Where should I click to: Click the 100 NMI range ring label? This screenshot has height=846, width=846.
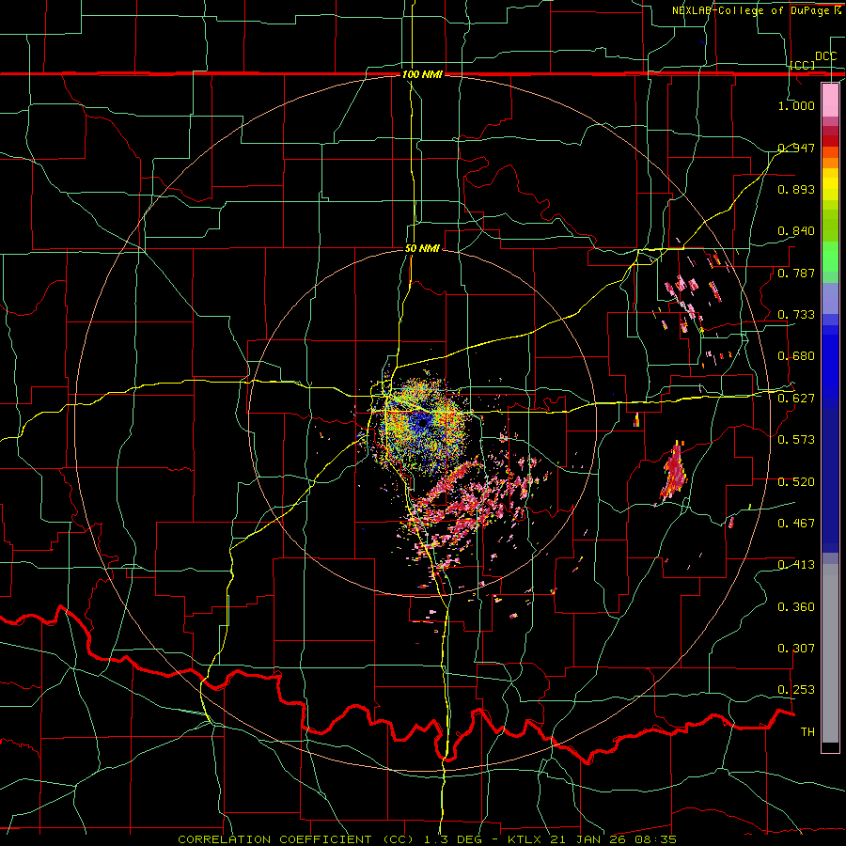tap(422, 74)
